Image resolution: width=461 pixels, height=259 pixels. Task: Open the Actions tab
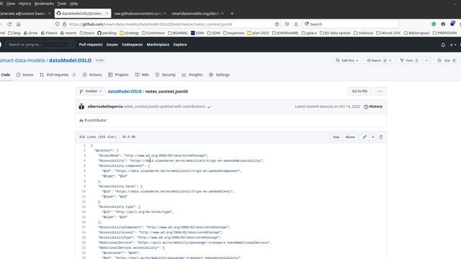92,75
